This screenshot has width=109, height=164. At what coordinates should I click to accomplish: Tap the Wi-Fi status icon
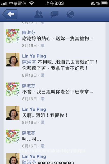pyautogui.click(x=32, y=3)
